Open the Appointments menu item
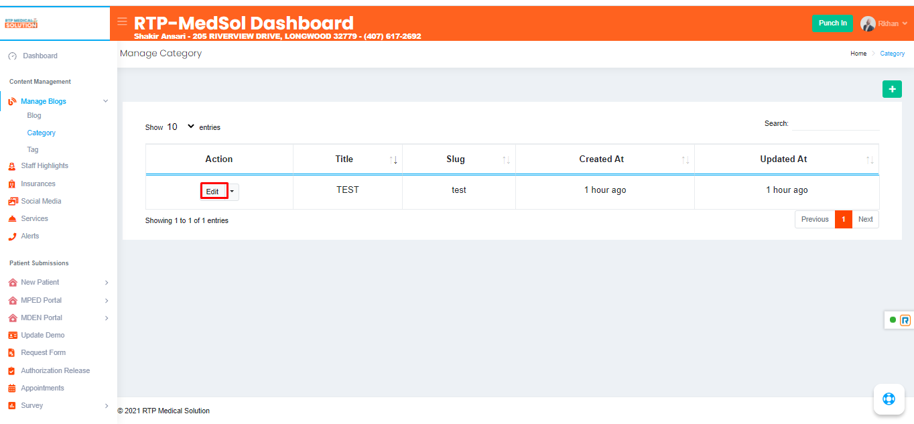The image size is (914, 424). pos(42,388)
